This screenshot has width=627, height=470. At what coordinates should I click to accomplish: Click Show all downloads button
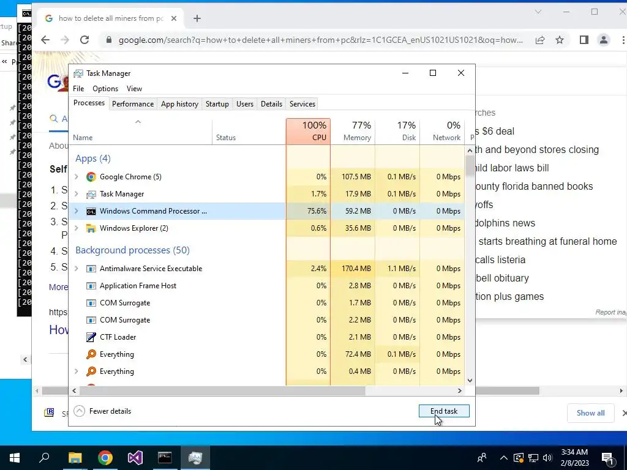coord(590,413)
